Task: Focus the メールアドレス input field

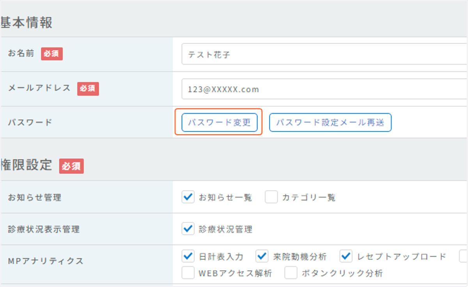Action: coord(324,89)
